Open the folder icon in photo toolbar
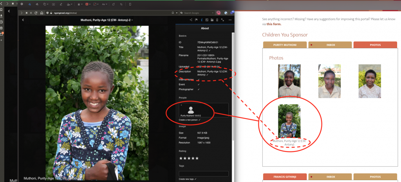Image resolution: width=401 pixels, height=182 pixels. (x=212, y=20)
